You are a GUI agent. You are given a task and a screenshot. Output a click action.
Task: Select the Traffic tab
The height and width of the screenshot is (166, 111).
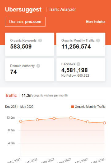click(11, 96)
